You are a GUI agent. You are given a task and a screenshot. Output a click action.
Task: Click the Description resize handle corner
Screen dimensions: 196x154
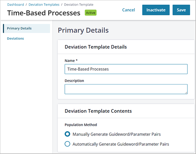click(x=186, y=93)
